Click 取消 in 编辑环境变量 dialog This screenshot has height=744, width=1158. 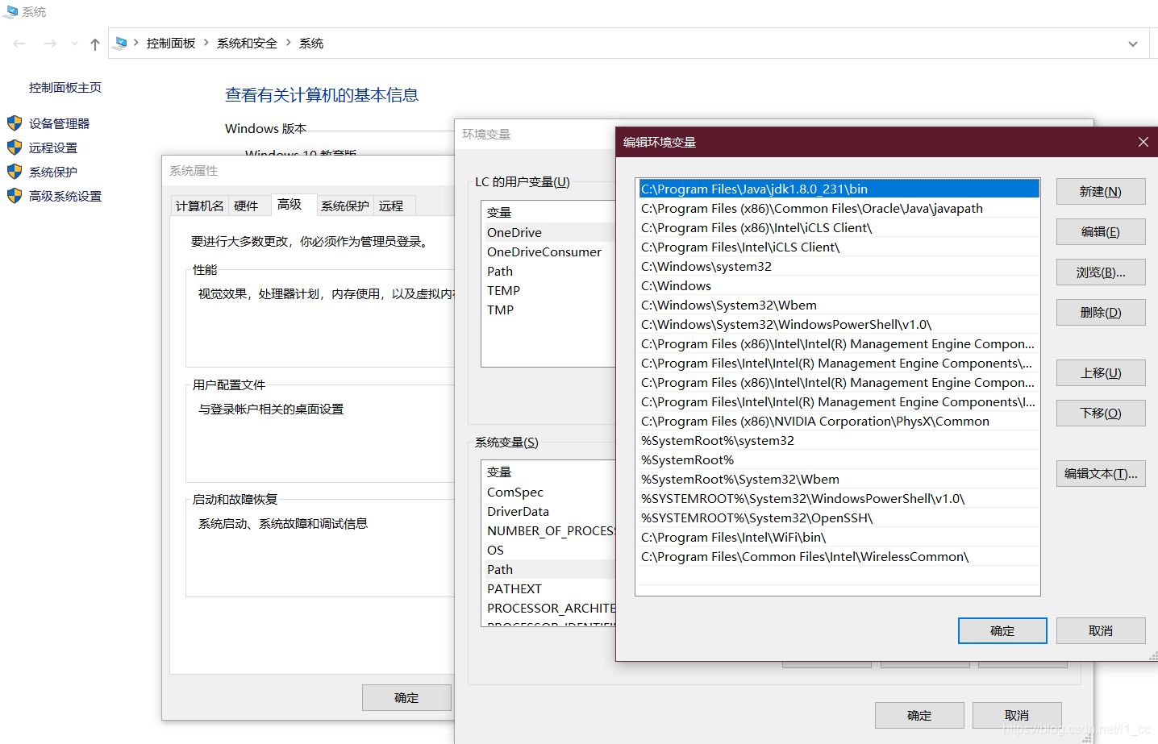[1101, 630]
